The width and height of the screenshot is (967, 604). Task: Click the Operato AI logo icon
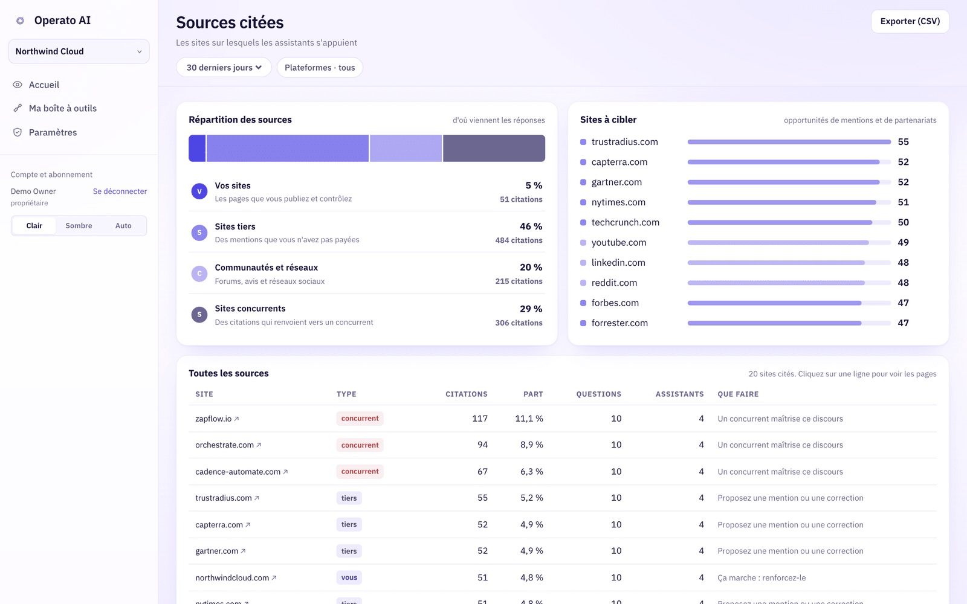click(x=20, y=21)
